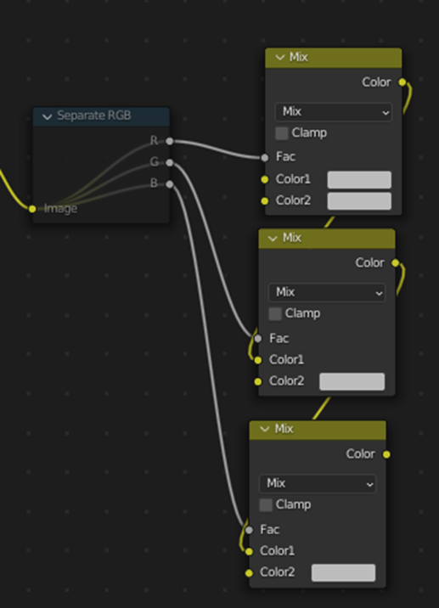
Task: Open blend type dropdown in bottom Mix node
Action: (x=318, y=483)
